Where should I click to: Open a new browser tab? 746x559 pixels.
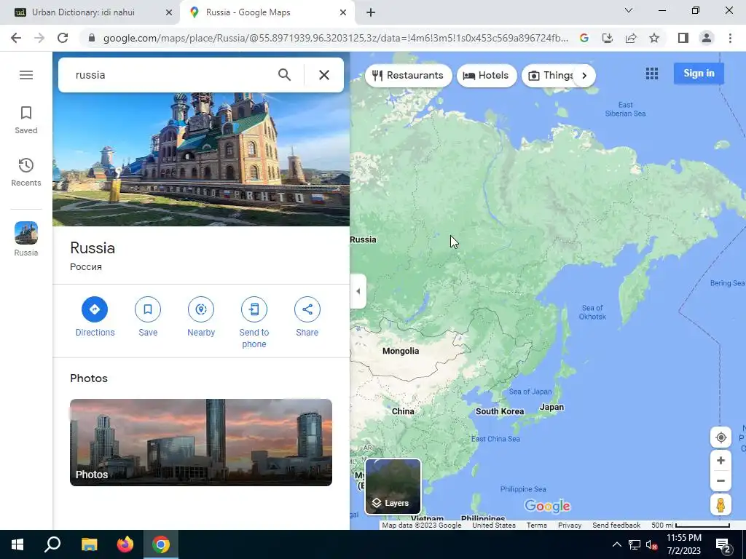point(371,12)
